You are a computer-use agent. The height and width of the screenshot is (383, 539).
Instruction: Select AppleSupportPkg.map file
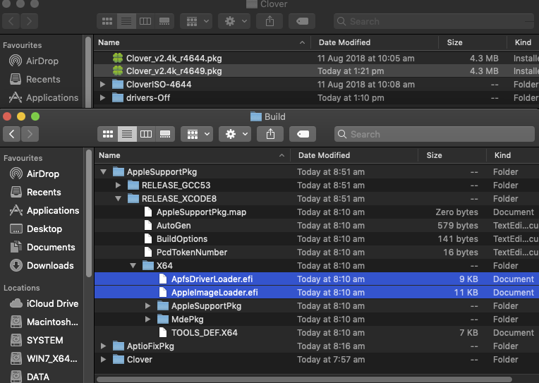pos(316,212)
